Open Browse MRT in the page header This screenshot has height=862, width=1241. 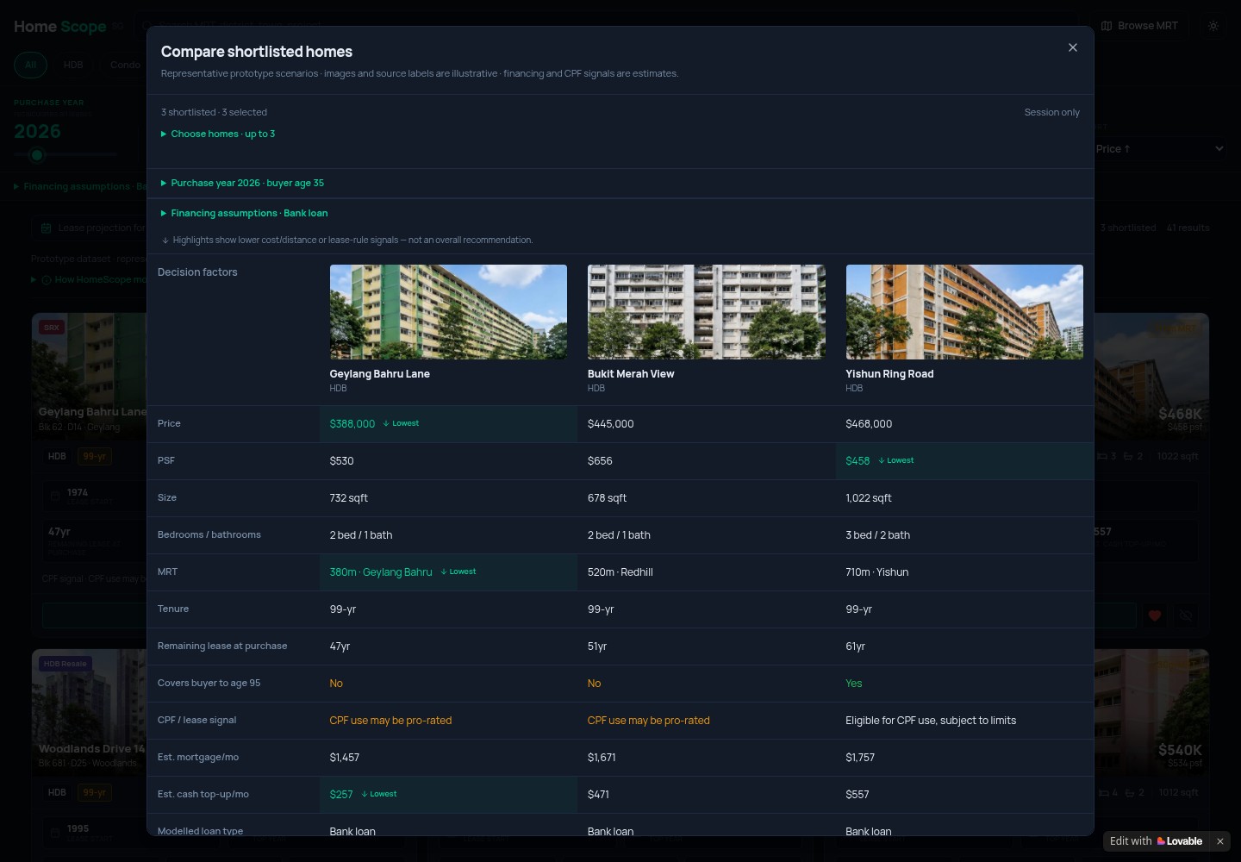(x=1139, y=26)
